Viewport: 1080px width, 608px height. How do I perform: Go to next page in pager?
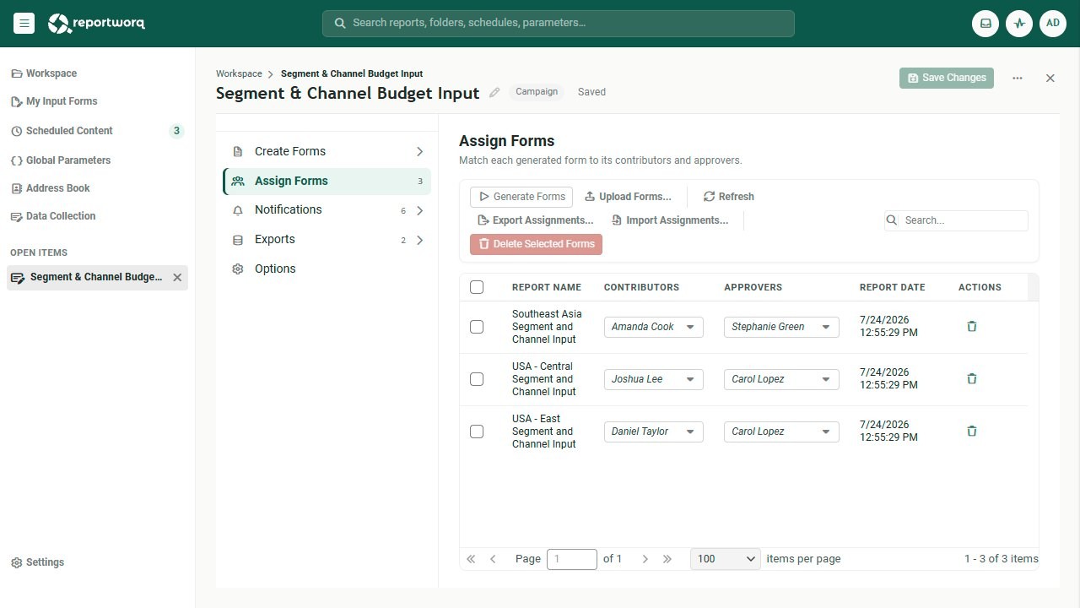coord(645,559)
